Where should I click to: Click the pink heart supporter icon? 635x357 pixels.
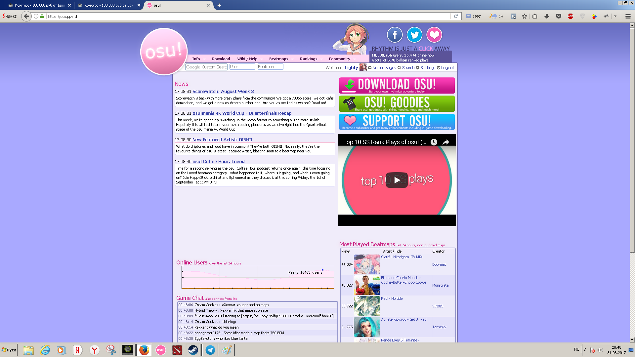tap(434, 35)
